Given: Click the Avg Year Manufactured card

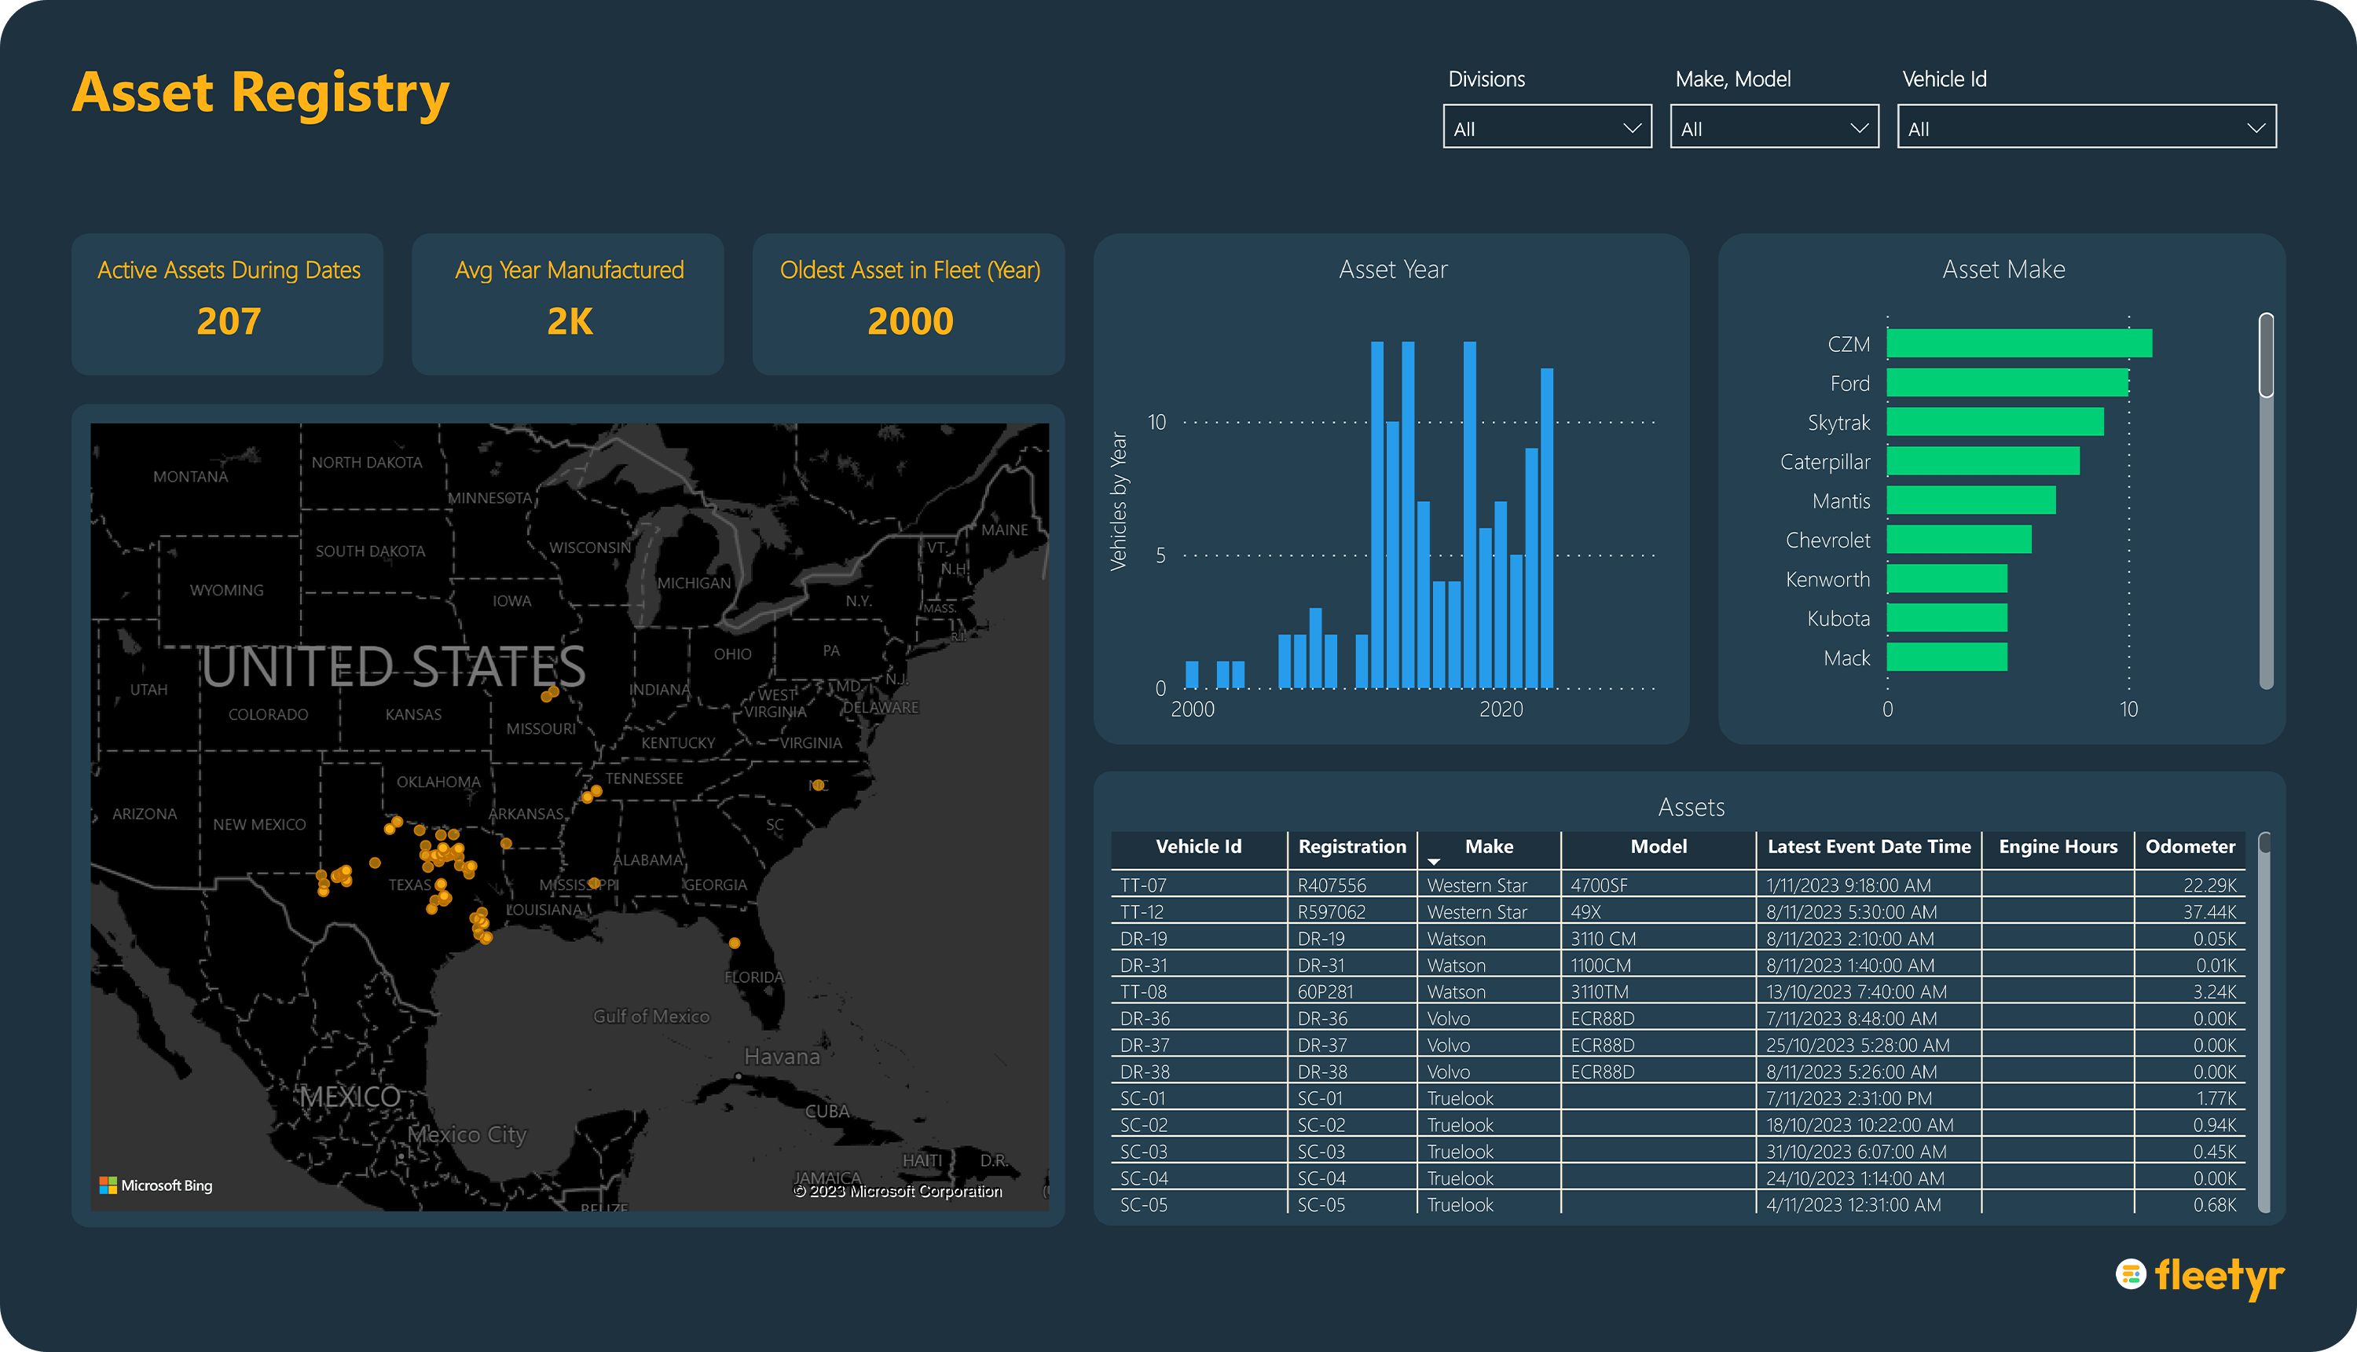Looking at the screenshot, I should (568, 305).
